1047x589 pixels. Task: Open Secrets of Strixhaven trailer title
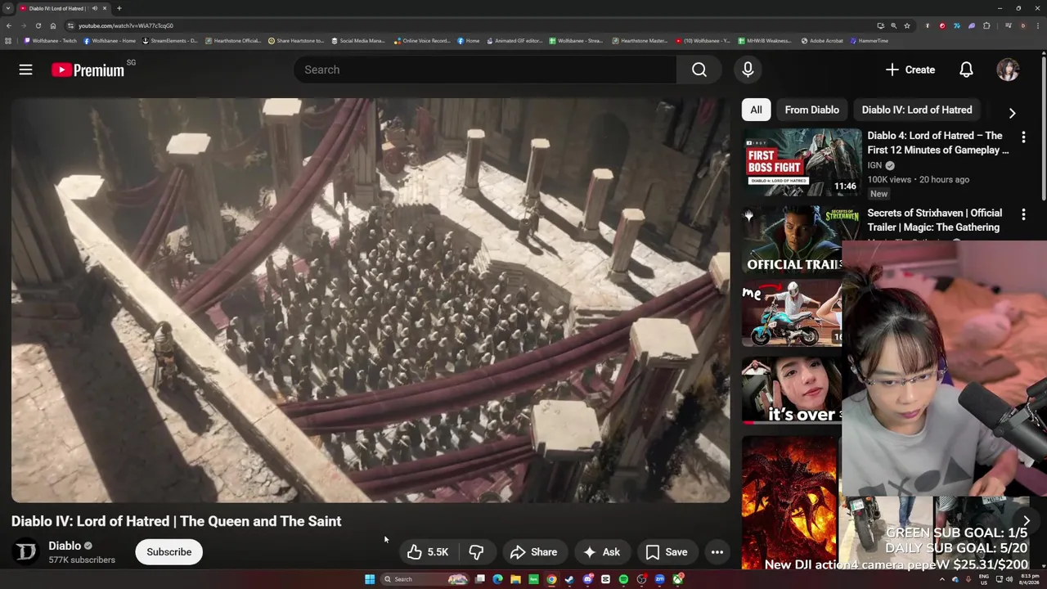click(934, 220)
